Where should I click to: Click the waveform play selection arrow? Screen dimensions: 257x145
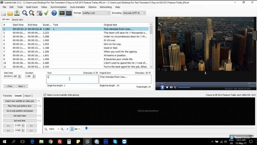click(x=67, y=129)
